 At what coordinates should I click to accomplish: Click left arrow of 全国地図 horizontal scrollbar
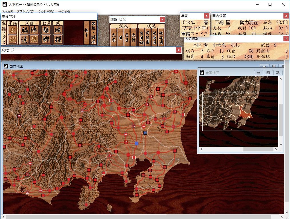tap(201, 149)
